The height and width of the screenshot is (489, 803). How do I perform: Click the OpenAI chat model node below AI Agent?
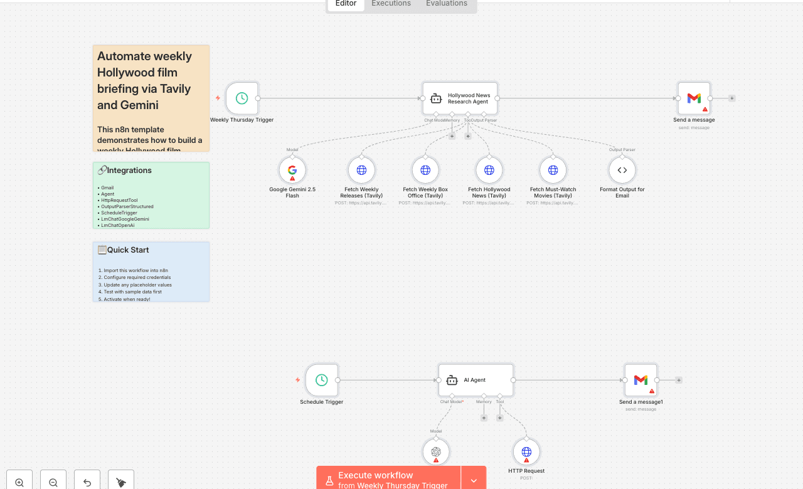[436, 451]
